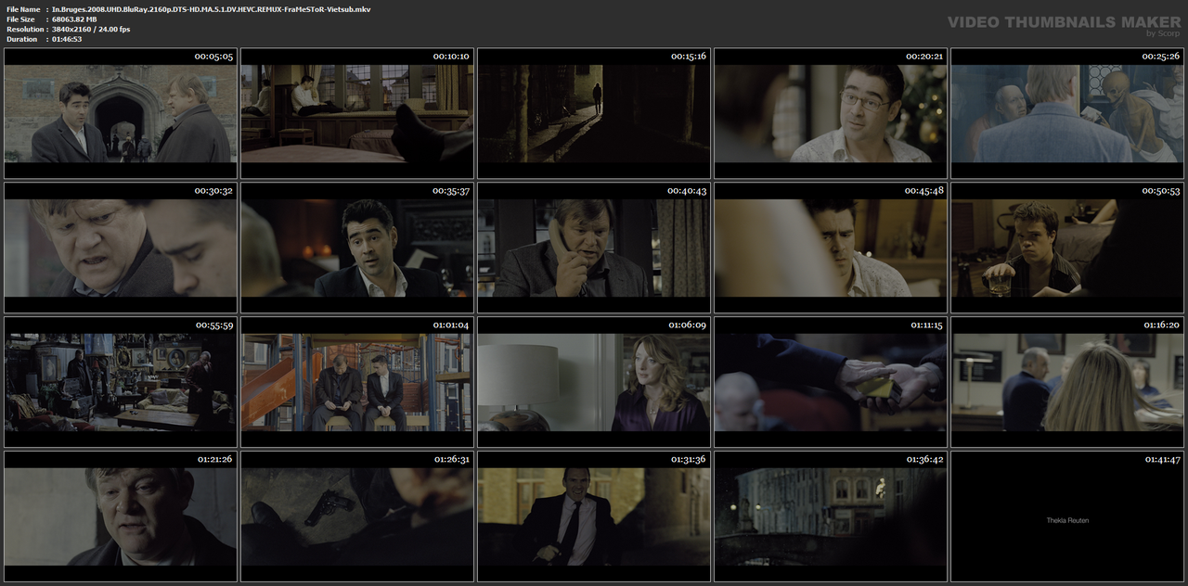Open the thumbnail stamped 01:06:09

point(594,382)
